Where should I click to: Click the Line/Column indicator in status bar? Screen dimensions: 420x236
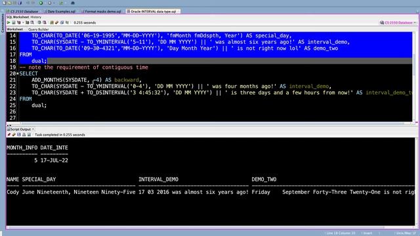(340, 233)
